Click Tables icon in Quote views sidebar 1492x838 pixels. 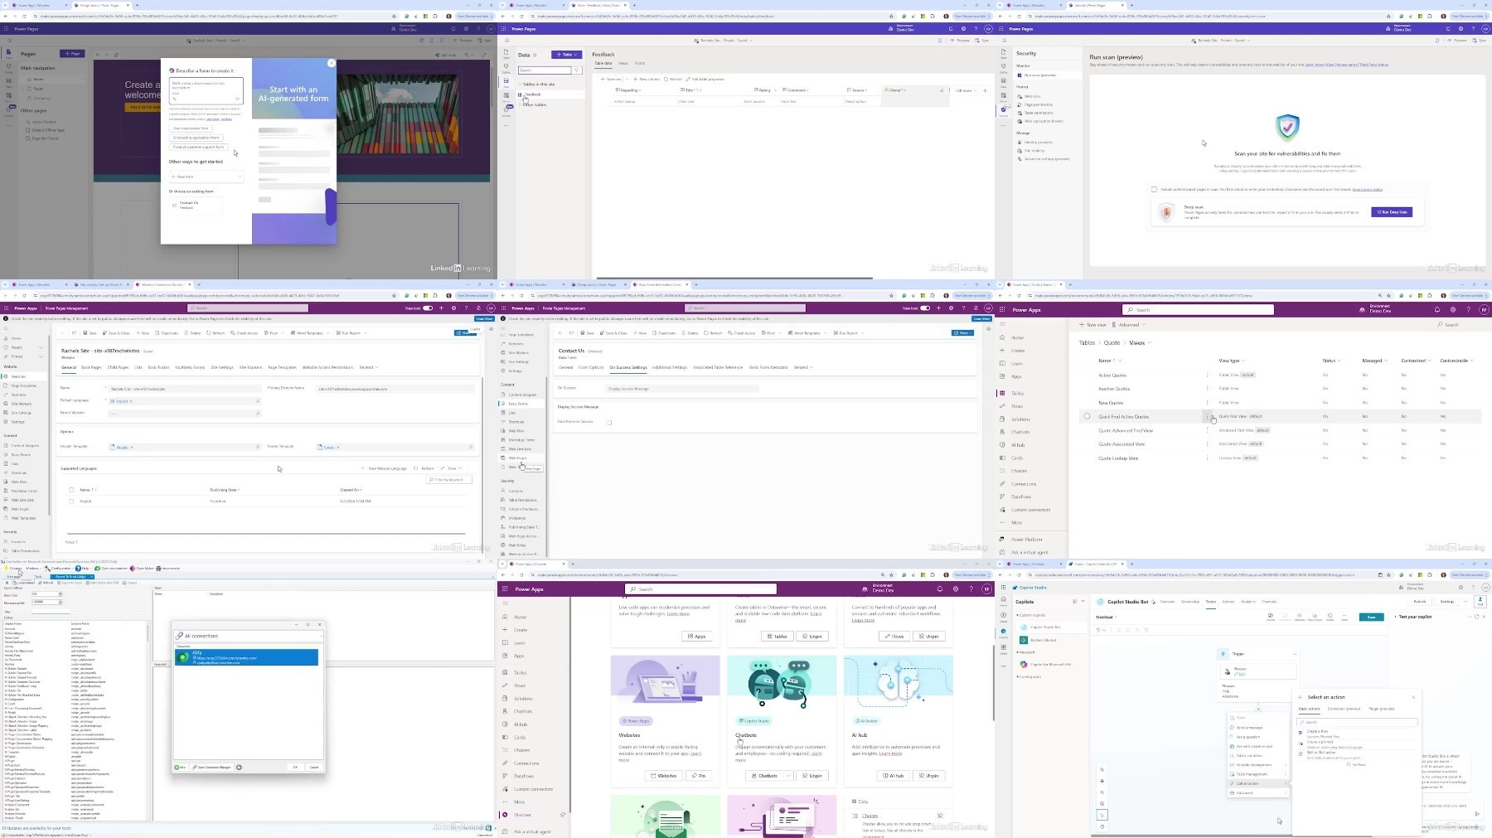pos(1002,393)
